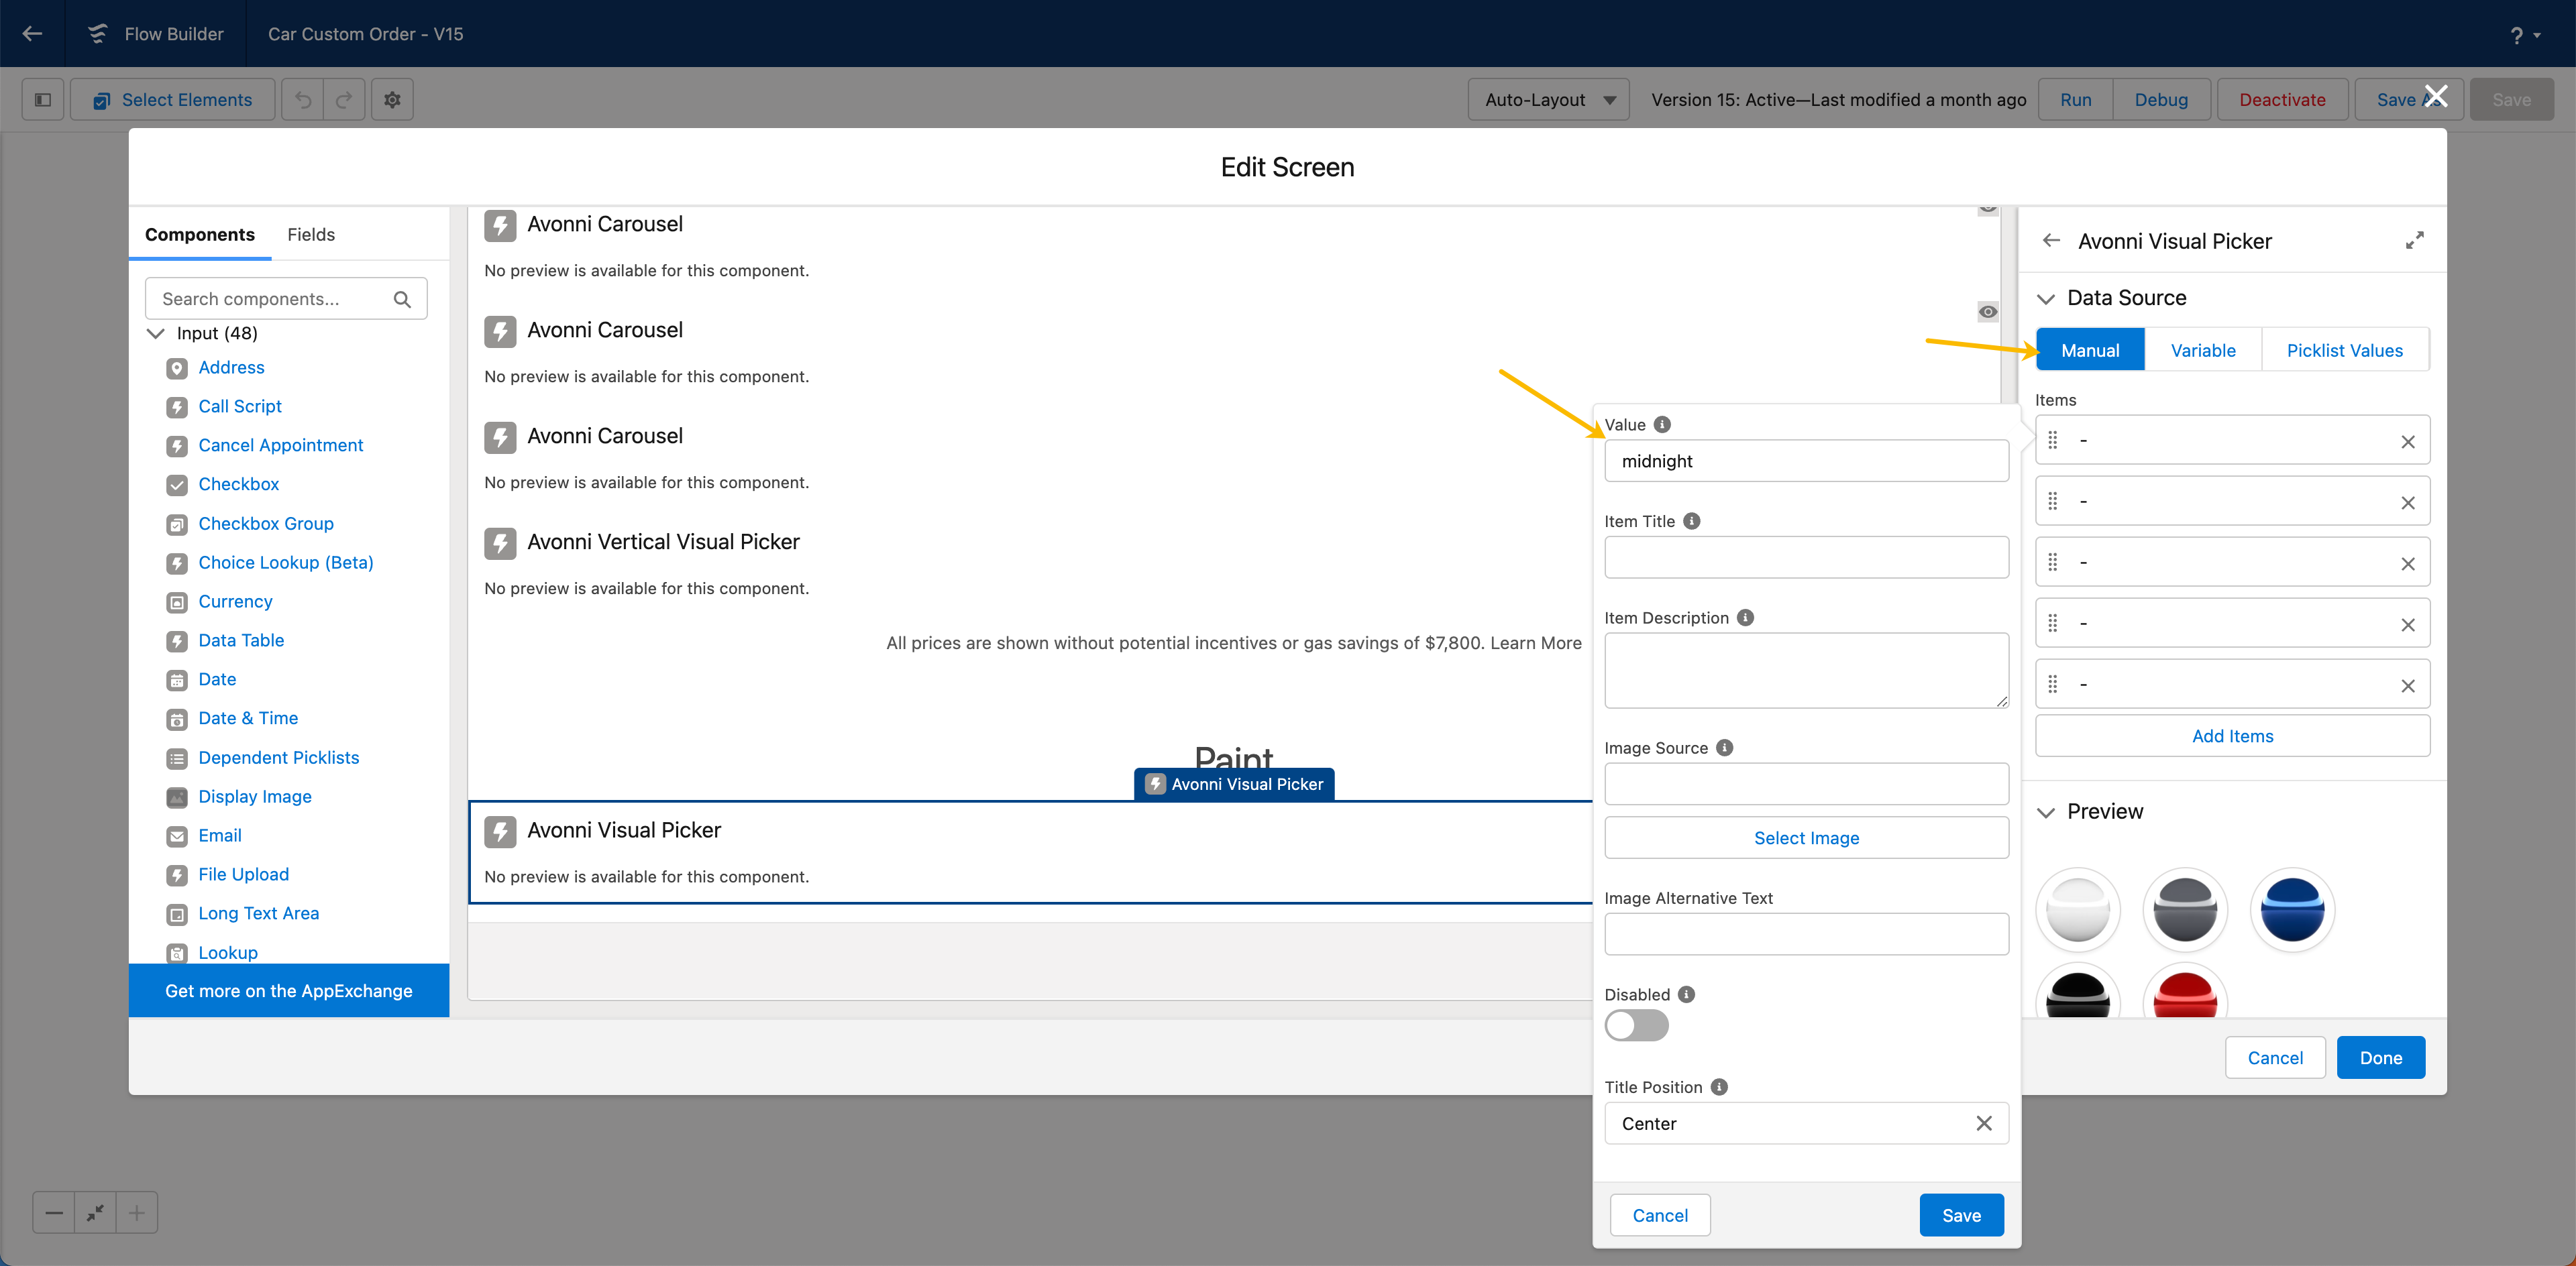This screenshot has height=1266, width=2576.
Task: Click the drag handle of the second item
Action: tap(2052, 502)
